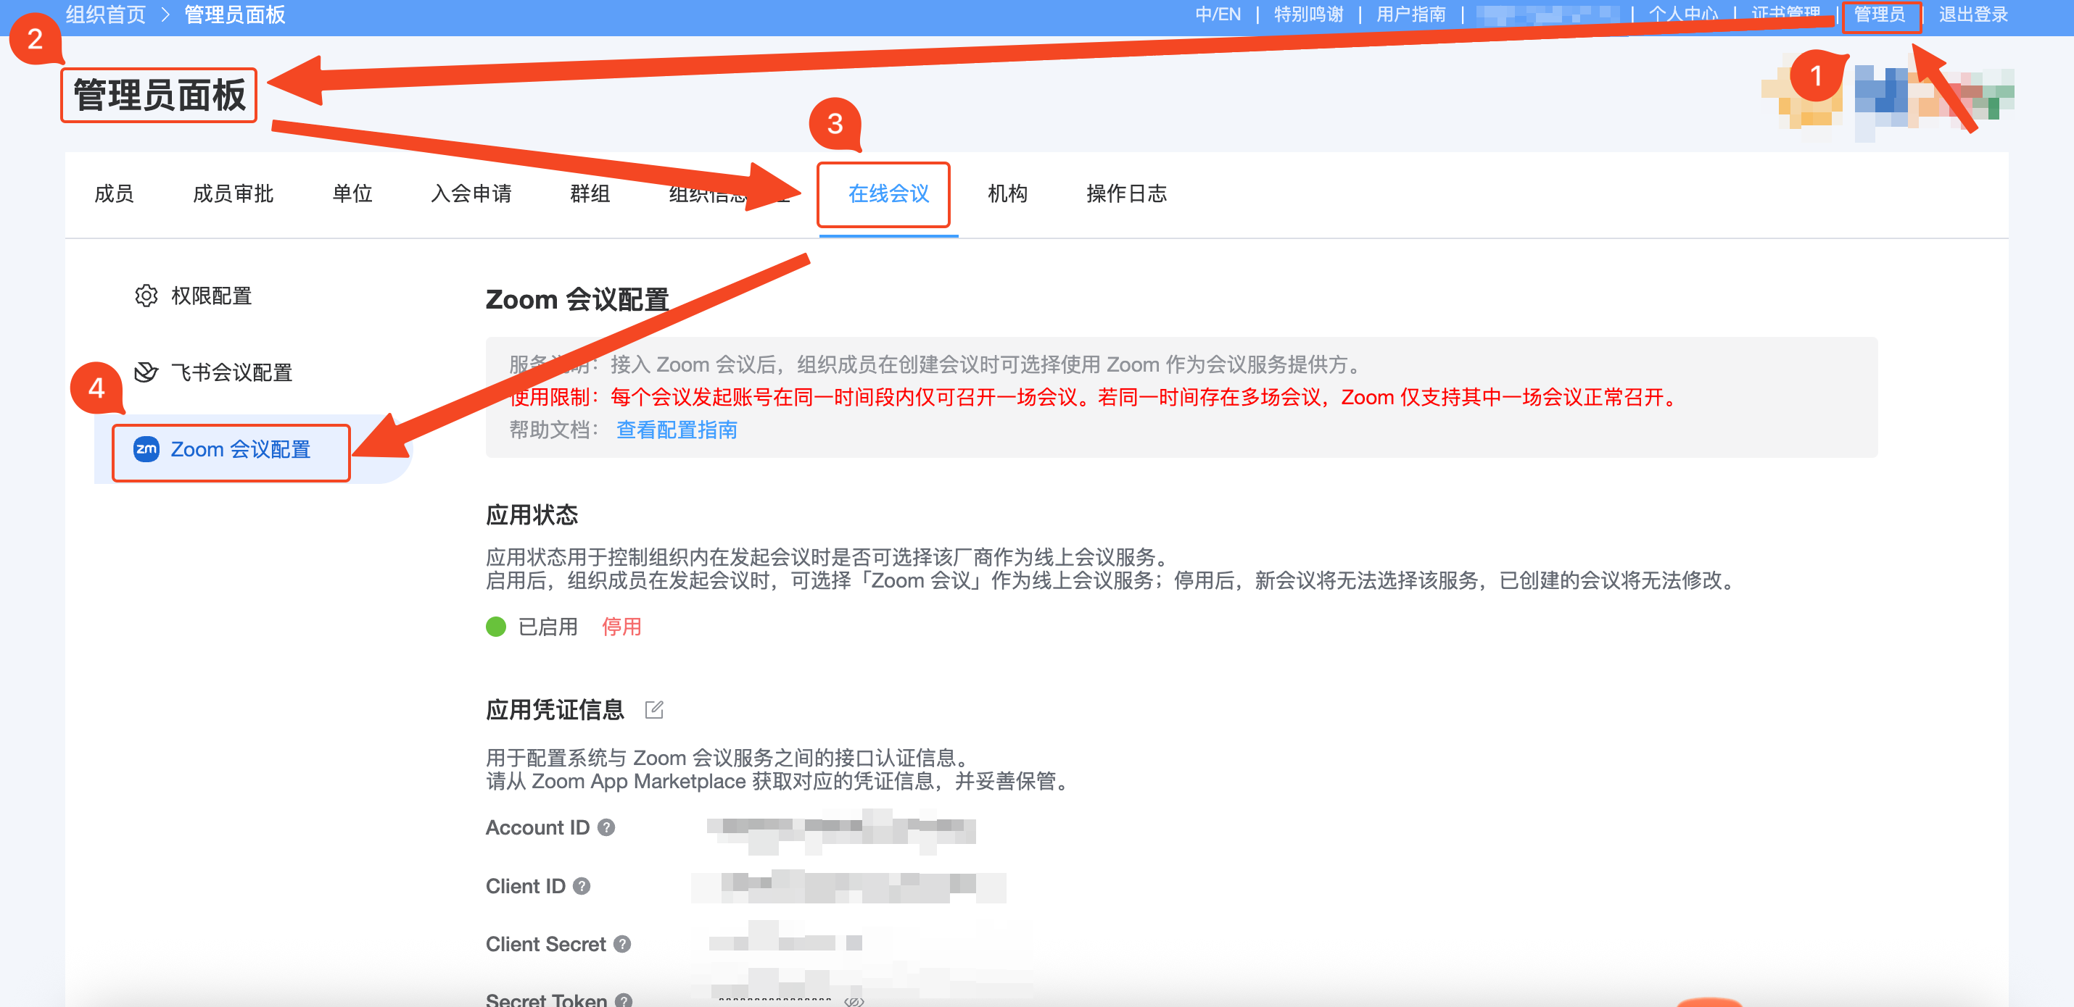Select the 机构 tab
This screenshot has height=1007, width=2074.
point(1009,194)
